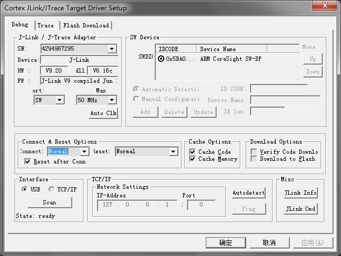This screenshot has height=256, width=341.
Task: Click the HW version V9.20 field
Action: 54,70
